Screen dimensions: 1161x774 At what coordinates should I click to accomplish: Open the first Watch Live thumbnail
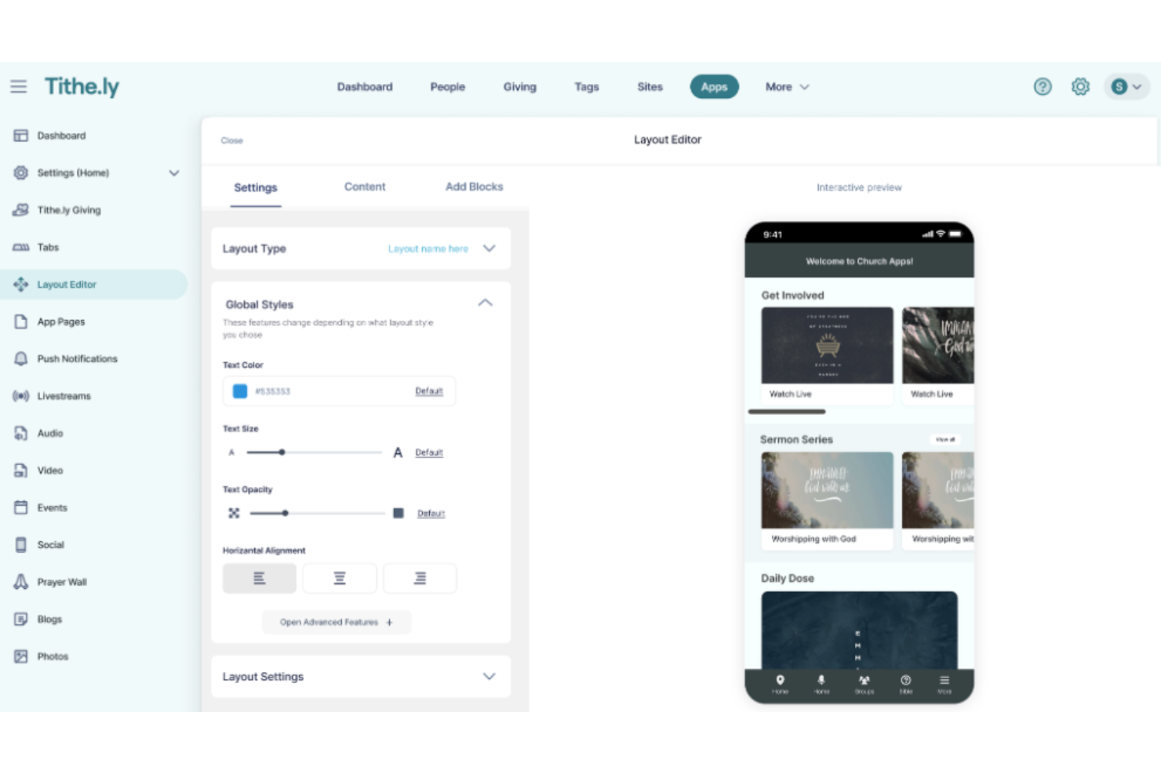click(x=827, y=345)
